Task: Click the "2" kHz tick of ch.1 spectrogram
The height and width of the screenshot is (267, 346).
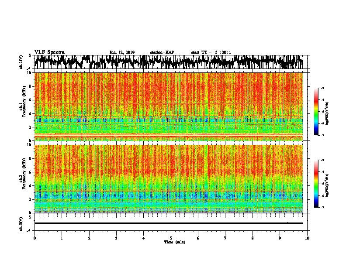Action: [x=30, y=127]
